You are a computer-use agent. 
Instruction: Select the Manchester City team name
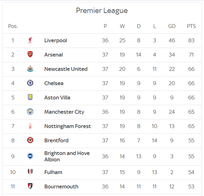tap(64, 112)
